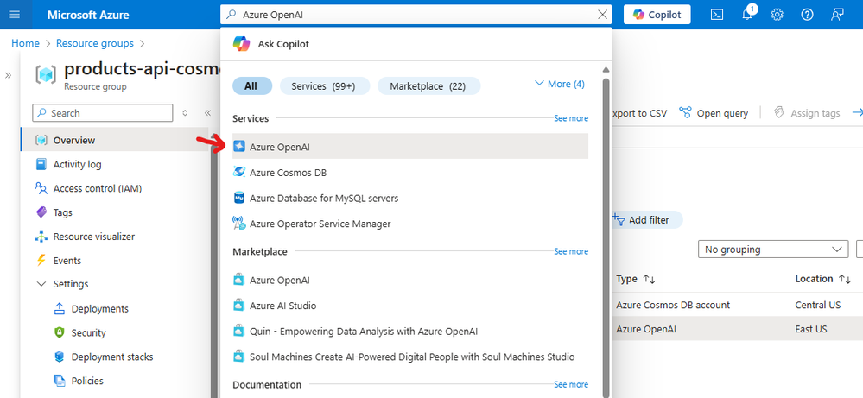The image size is (863, 398).
Task: Open Azure OpenAI service result
Action: [x=410, y=147]
